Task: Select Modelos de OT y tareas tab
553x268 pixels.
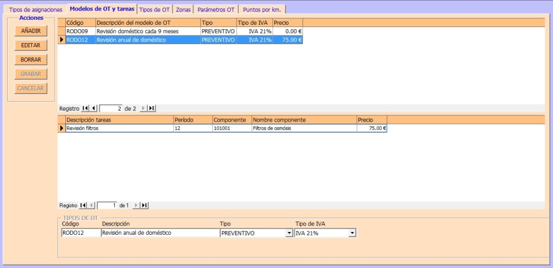Action: click(102, 9)
